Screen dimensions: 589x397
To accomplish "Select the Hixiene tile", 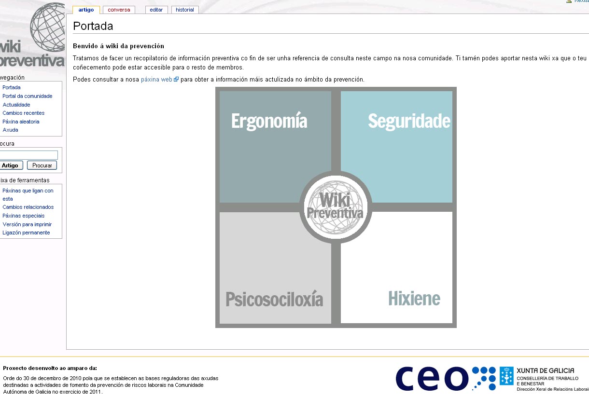I will tap(396, 267).
